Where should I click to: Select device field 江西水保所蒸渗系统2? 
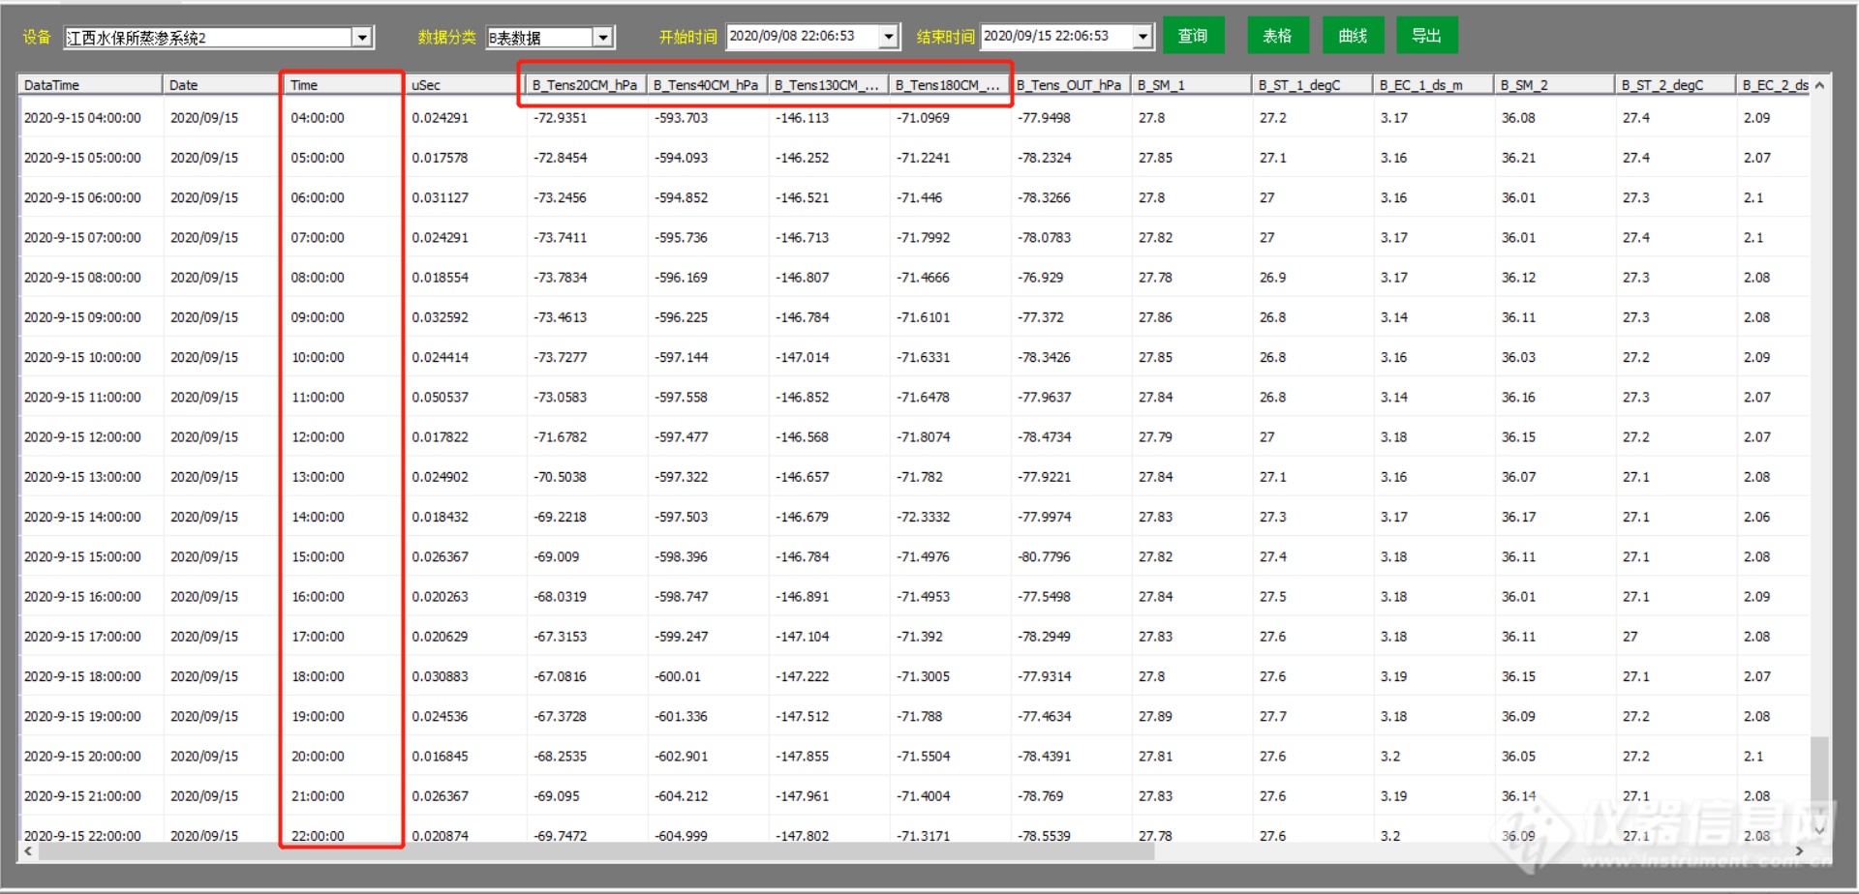208,38
